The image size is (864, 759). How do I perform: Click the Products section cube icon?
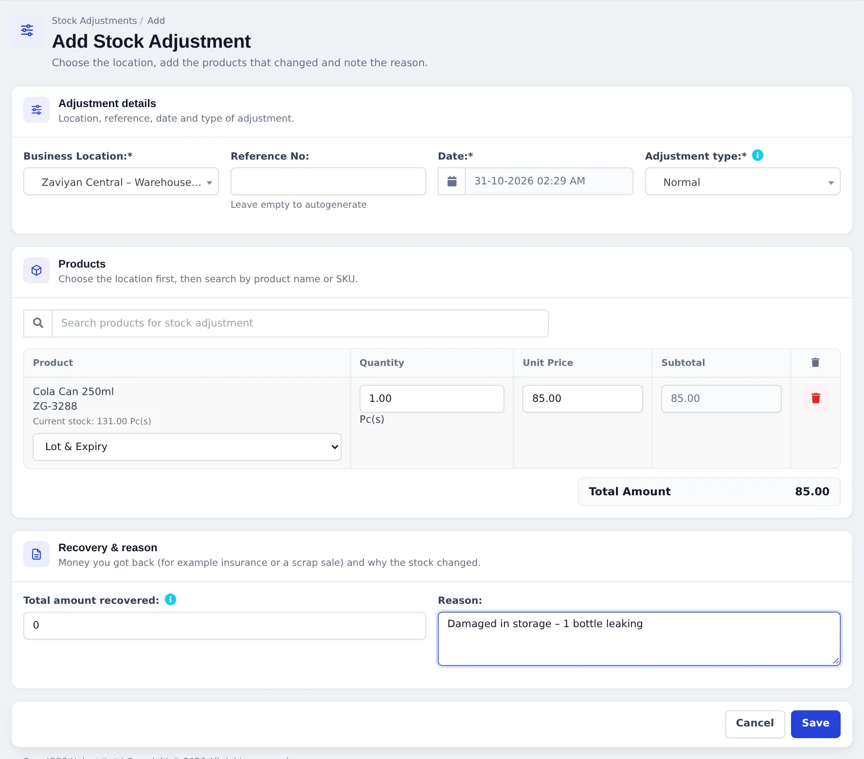coord(36,271)
